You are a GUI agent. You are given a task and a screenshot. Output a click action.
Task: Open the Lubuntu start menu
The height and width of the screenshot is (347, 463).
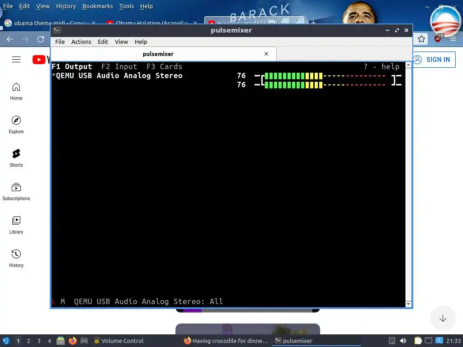pyautogui.click(x=6, y=341)
